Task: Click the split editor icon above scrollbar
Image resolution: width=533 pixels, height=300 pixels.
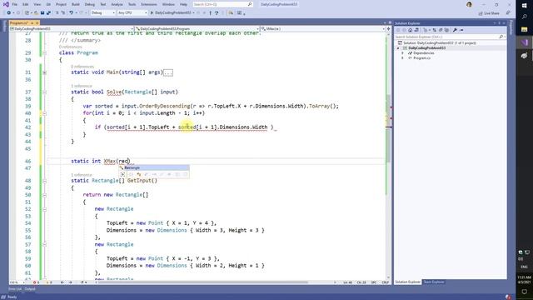Action: pos(388,29)
